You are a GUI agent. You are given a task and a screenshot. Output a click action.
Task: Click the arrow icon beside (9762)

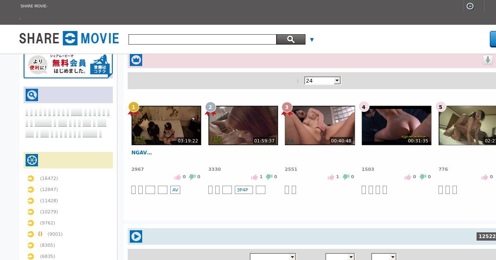tap(31, 223)
